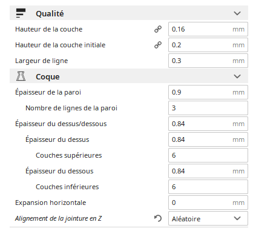Click the Alignement de la jointure en Z label
Image resolution: width=253 pixels, height=228 pixels.
click(58, 218)
